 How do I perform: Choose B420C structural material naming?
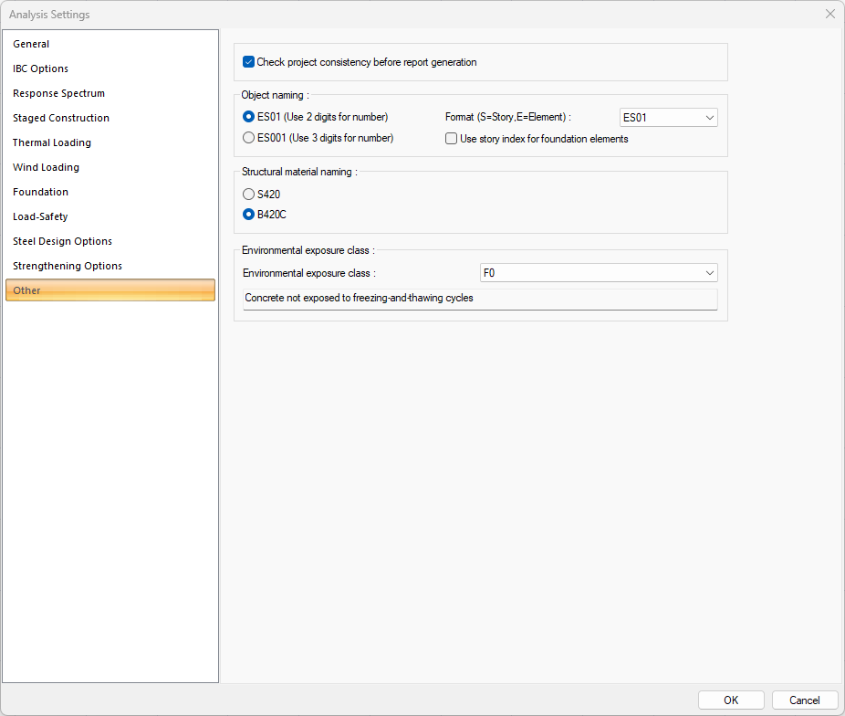[x=248, y=215]
